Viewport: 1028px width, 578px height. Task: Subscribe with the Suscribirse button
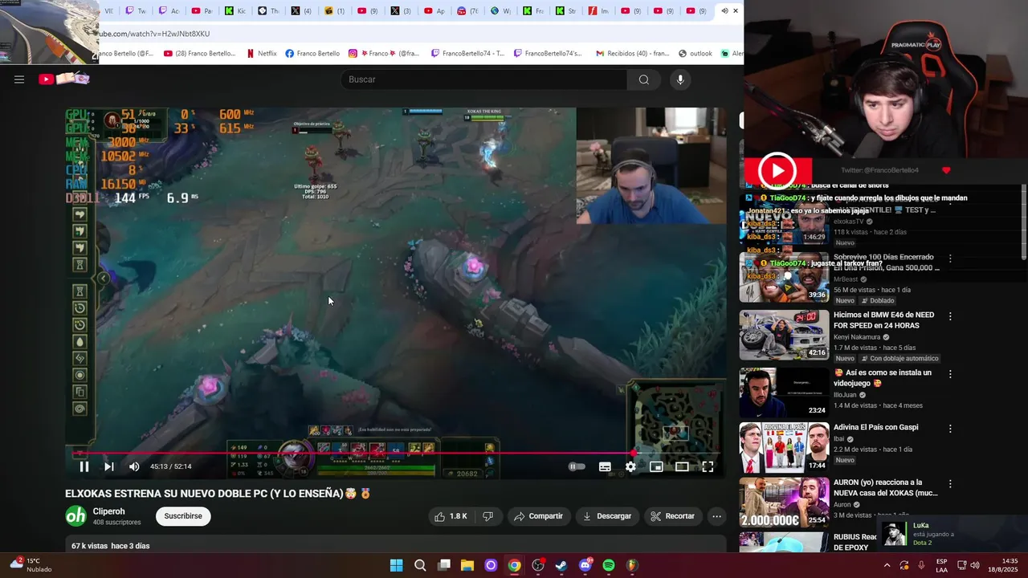(183, 516)
